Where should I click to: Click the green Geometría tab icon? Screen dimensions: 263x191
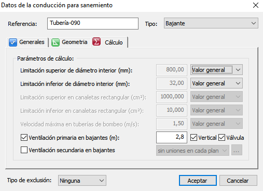coord(56,42)
